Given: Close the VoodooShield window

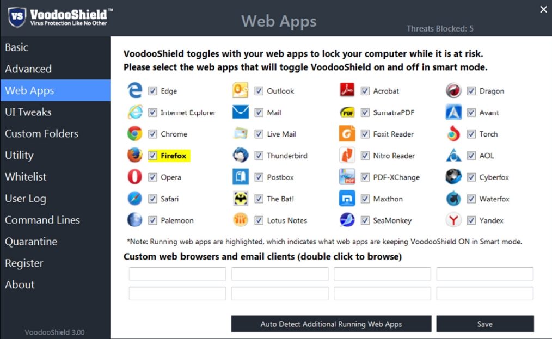Looking at the screenshot, I should point(543,9).
